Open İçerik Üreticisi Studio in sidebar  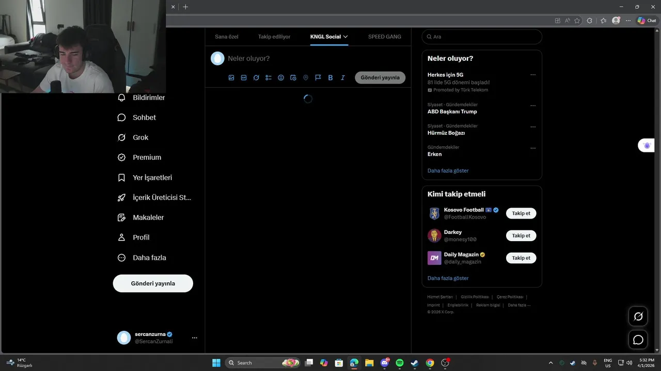tap(155, 197)
